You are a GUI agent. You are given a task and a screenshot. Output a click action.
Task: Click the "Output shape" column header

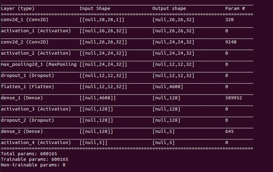tap(169, 8)
